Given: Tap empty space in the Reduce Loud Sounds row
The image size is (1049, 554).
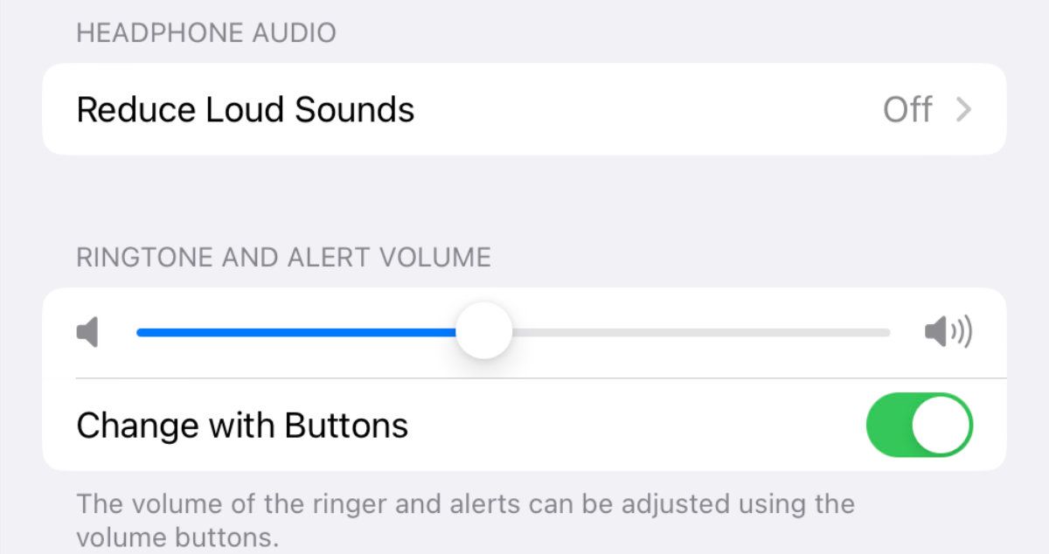Looking at the screenshot, I should pos(647,110).
